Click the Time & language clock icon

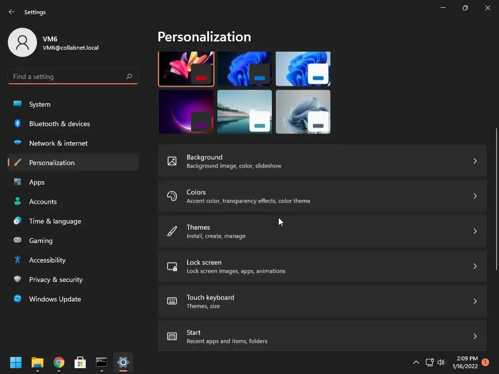[18, 221]
